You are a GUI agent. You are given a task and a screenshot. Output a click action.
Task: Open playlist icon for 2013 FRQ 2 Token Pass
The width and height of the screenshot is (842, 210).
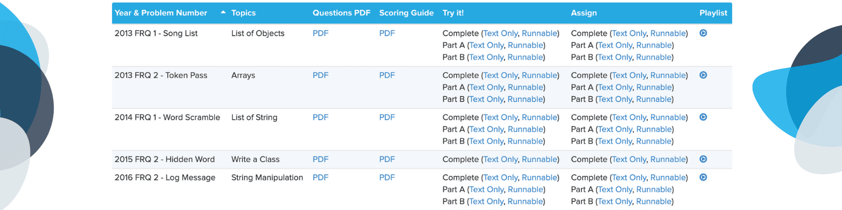[703, 75]
